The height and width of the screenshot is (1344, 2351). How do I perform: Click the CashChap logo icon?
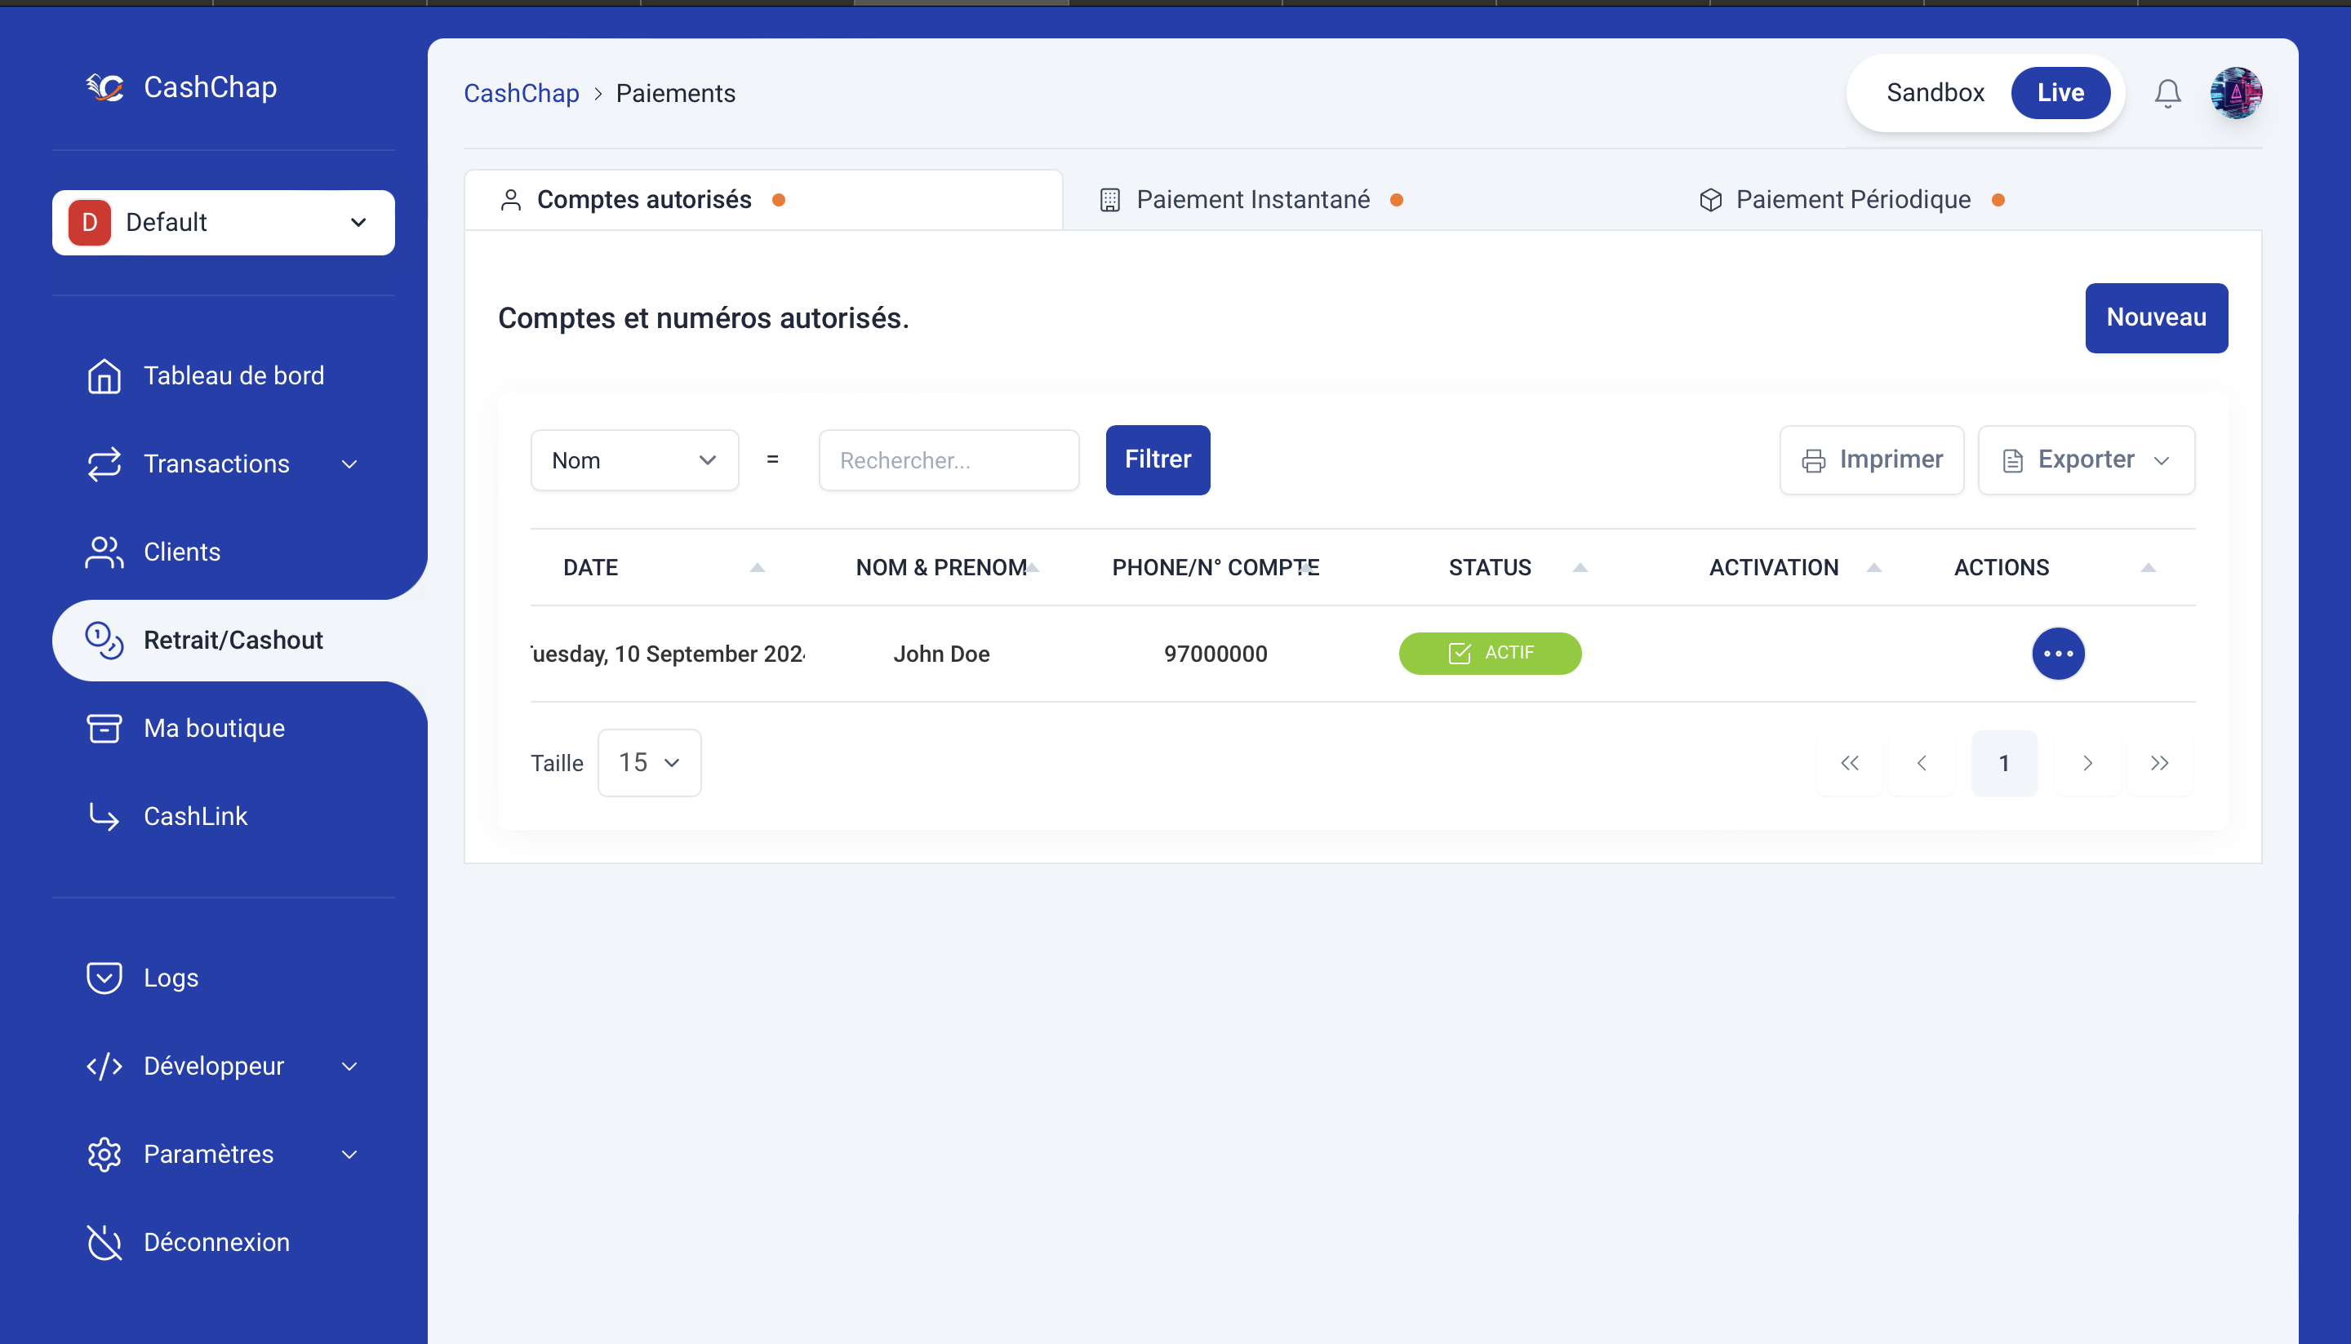tap(105, 87)
